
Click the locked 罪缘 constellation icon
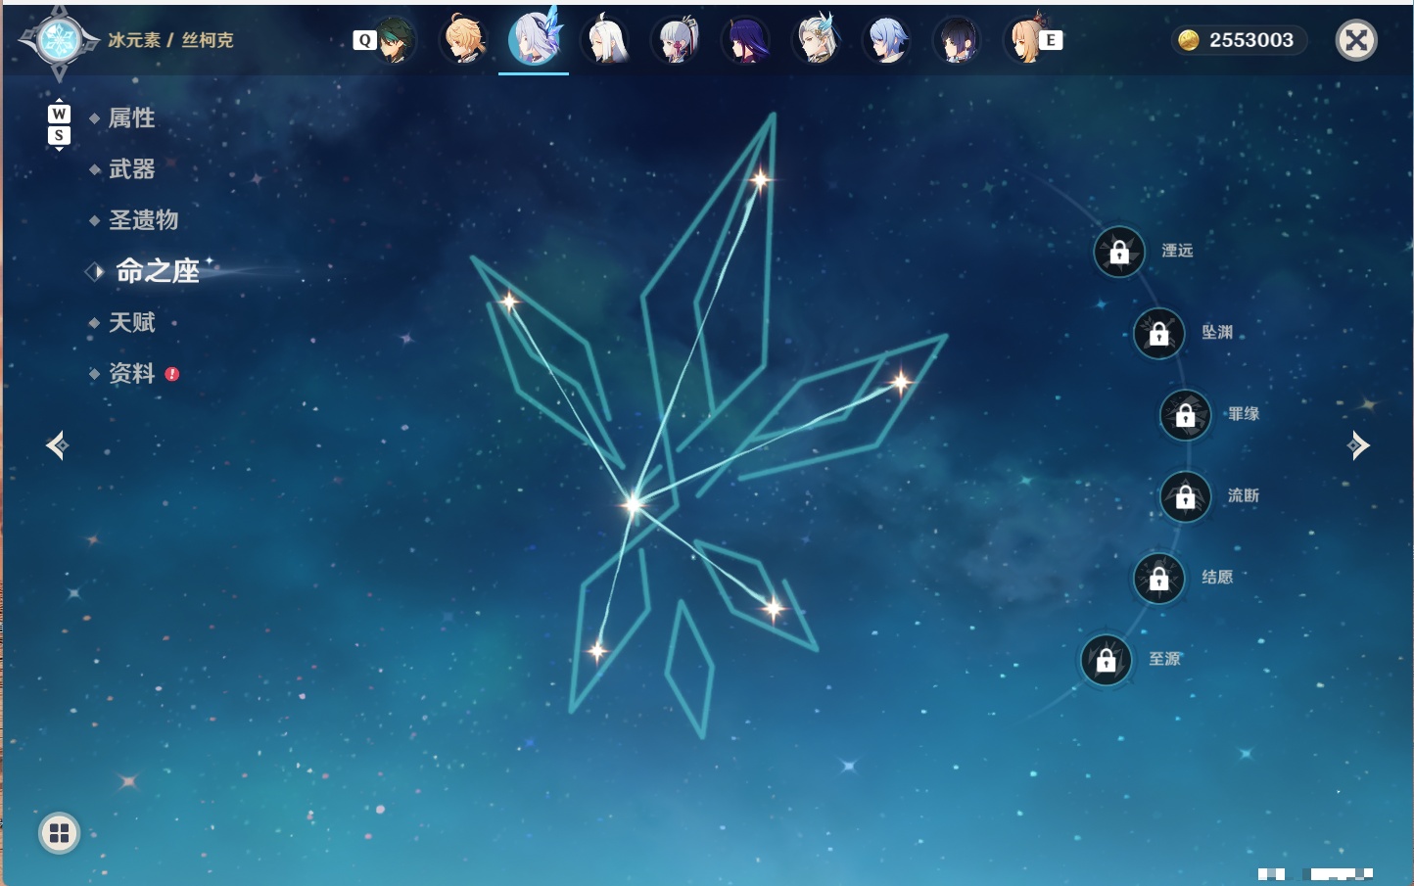pyautogui.click(x=1186, y=415)
